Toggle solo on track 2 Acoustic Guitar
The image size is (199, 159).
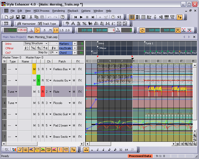pyautogui.click(x=38, y=80)
